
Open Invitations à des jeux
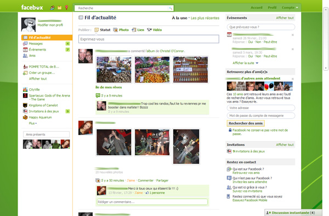coord(44,111)
